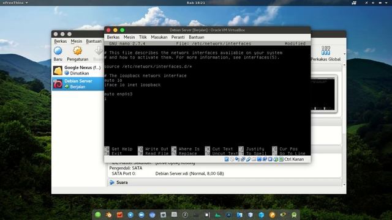This screenshot has height=220, width=392.
Task: Click the volume icon in the top bar
Action: pos(373,2)
